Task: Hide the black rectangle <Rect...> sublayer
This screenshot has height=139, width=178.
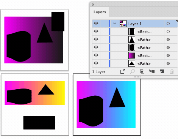Action: (x=96, y=31)
